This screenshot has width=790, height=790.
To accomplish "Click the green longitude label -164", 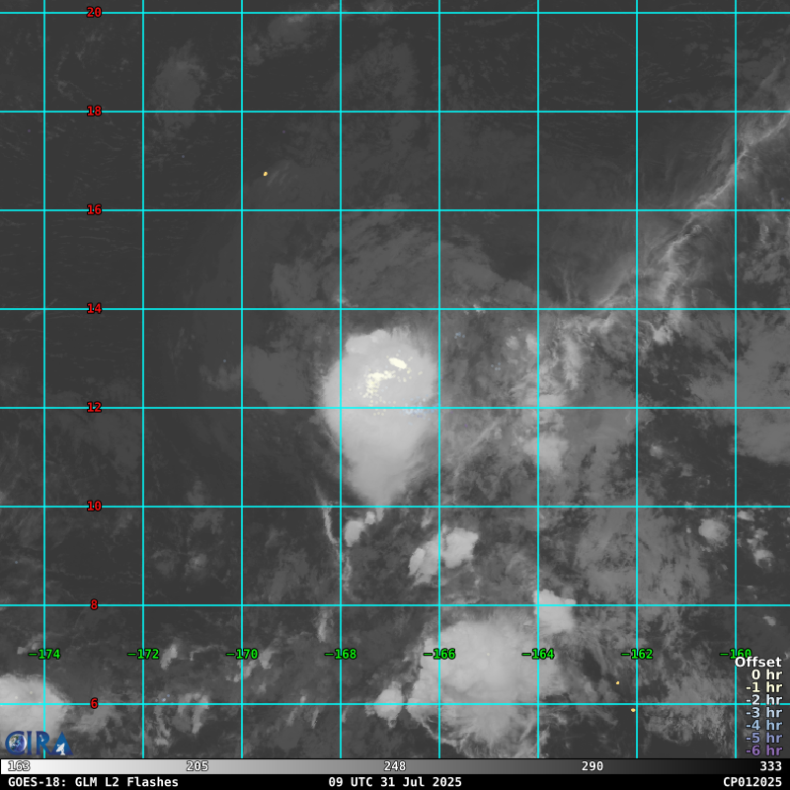I will 538,654.
